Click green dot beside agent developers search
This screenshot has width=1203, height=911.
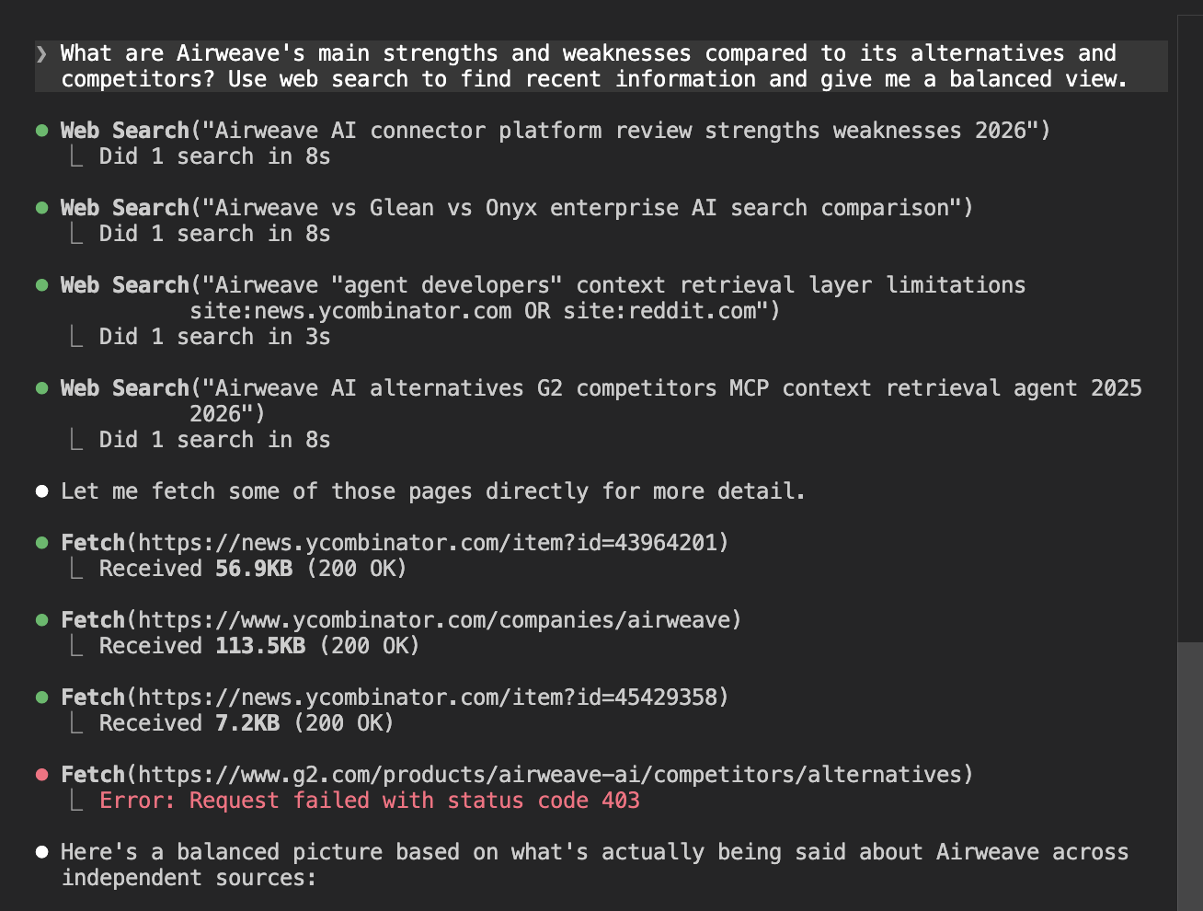tap(41, 285)
